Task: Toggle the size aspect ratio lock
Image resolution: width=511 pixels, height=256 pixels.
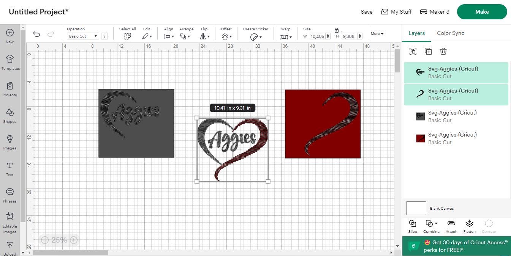Action: [337, 30]
